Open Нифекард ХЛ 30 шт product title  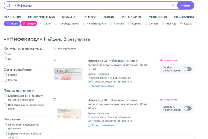pyautogui.click(x=117, y=104)
